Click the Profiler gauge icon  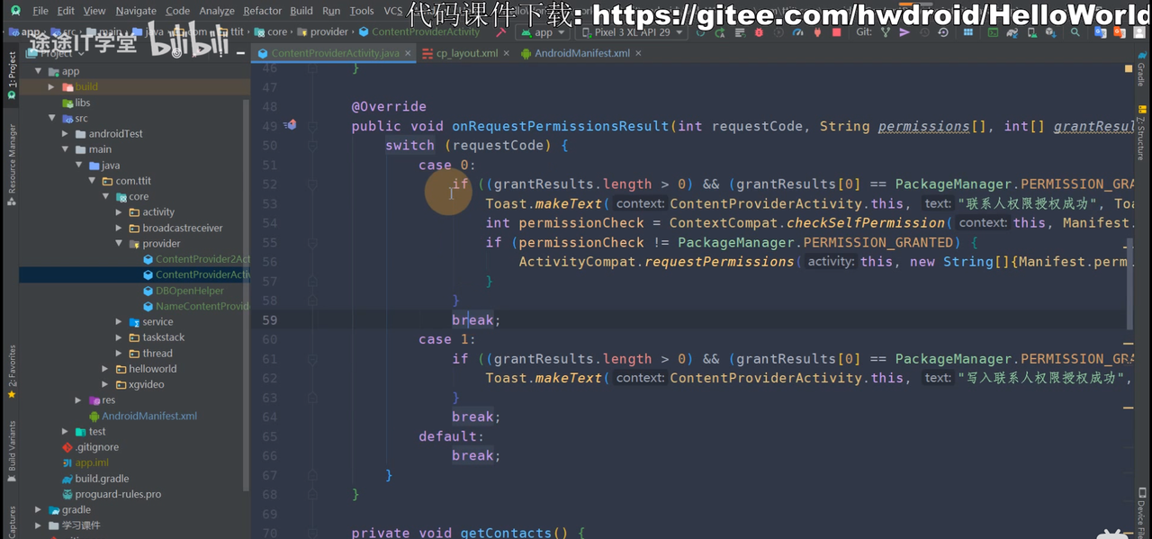[x=797, y=32]
